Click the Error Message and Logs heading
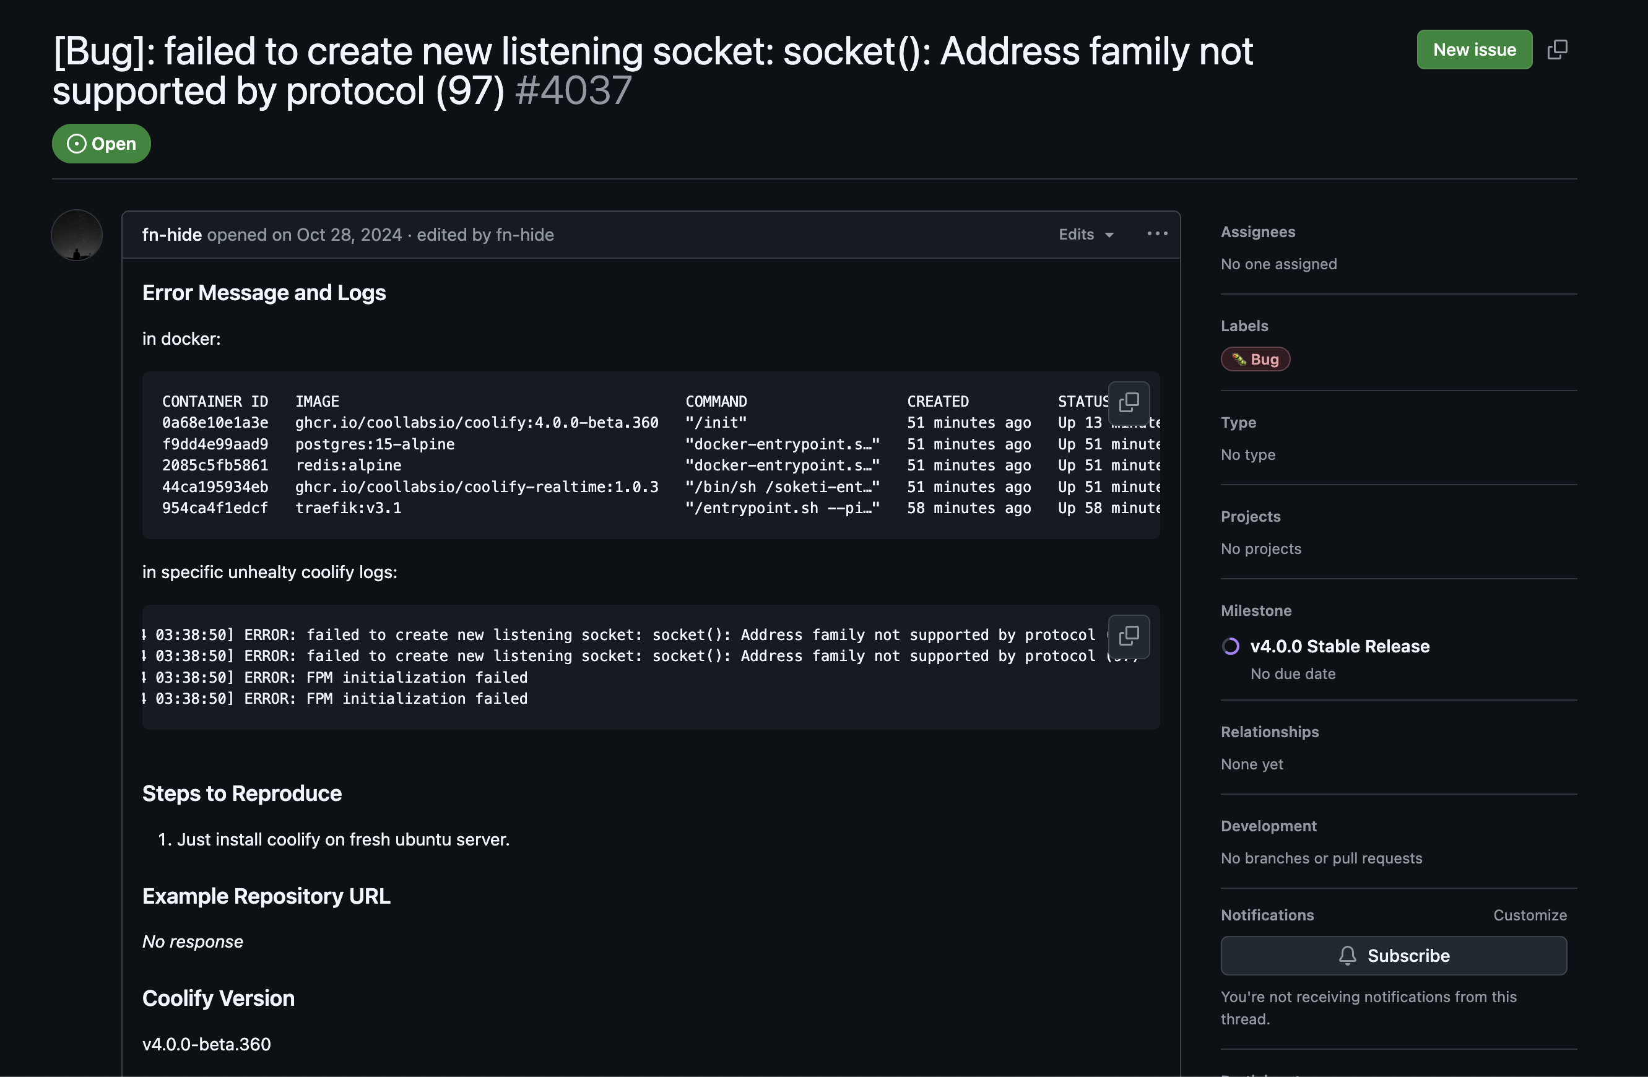This screenshot has width=1648, height=1077. [264, 293]
